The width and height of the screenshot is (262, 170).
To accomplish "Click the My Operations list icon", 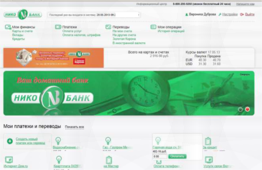I will [x=153, y=27].
